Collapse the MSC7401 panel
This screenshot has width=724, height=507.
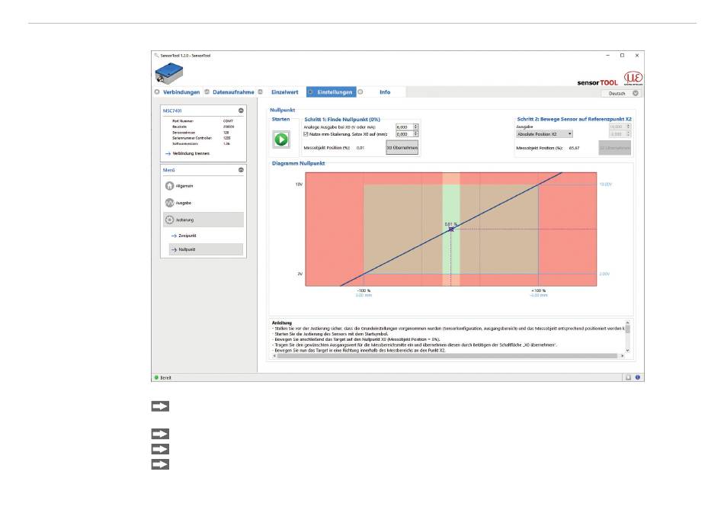click(241, 111)
